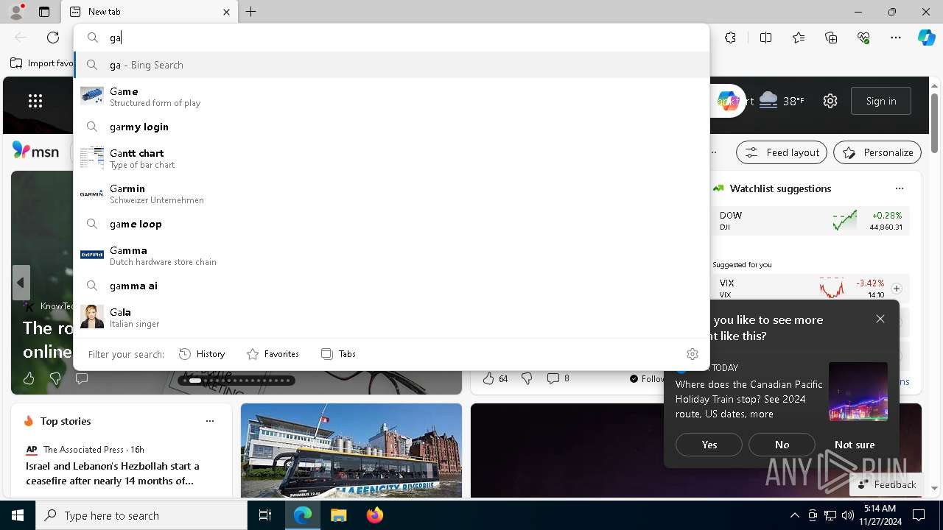The width and height of the screenshot is (943, 530).
Task: Open clock showing 5:14 AM
Action: click(x=880, y=515)
